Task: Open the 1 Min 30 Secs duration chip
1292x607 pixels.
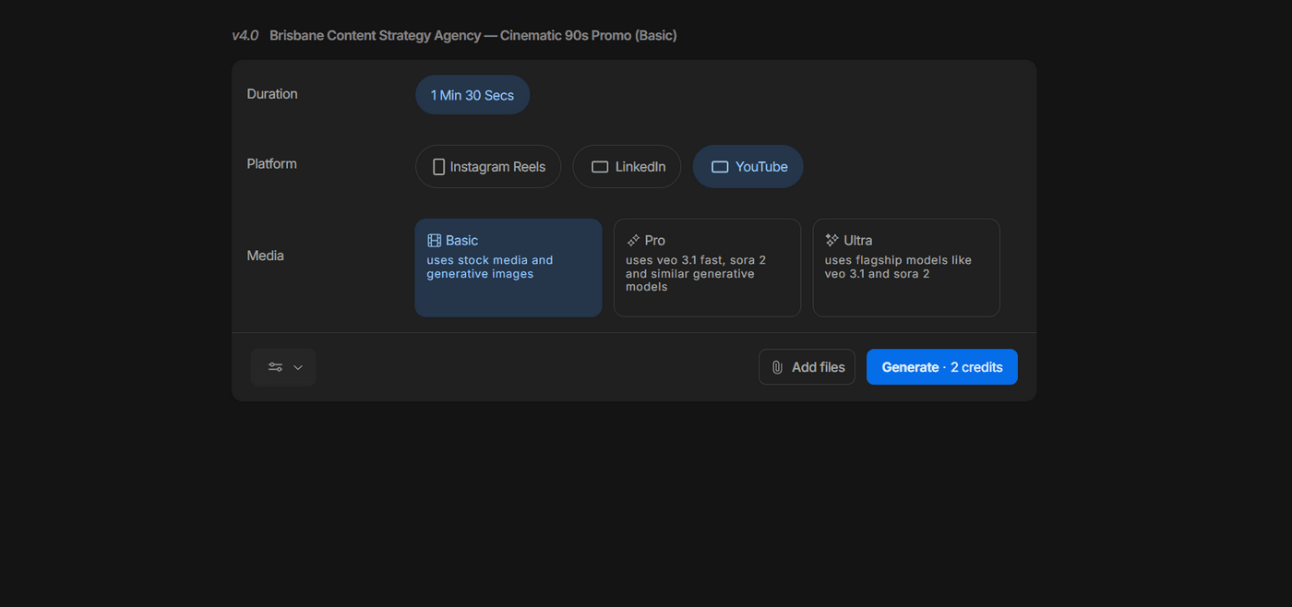Action: click(x=473, y=95)
